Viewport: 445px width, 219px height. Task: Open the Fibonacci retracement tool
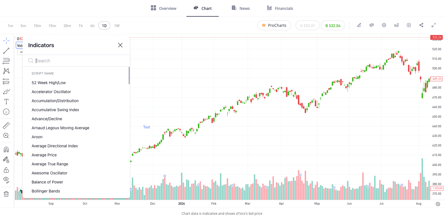pos(6,61)
